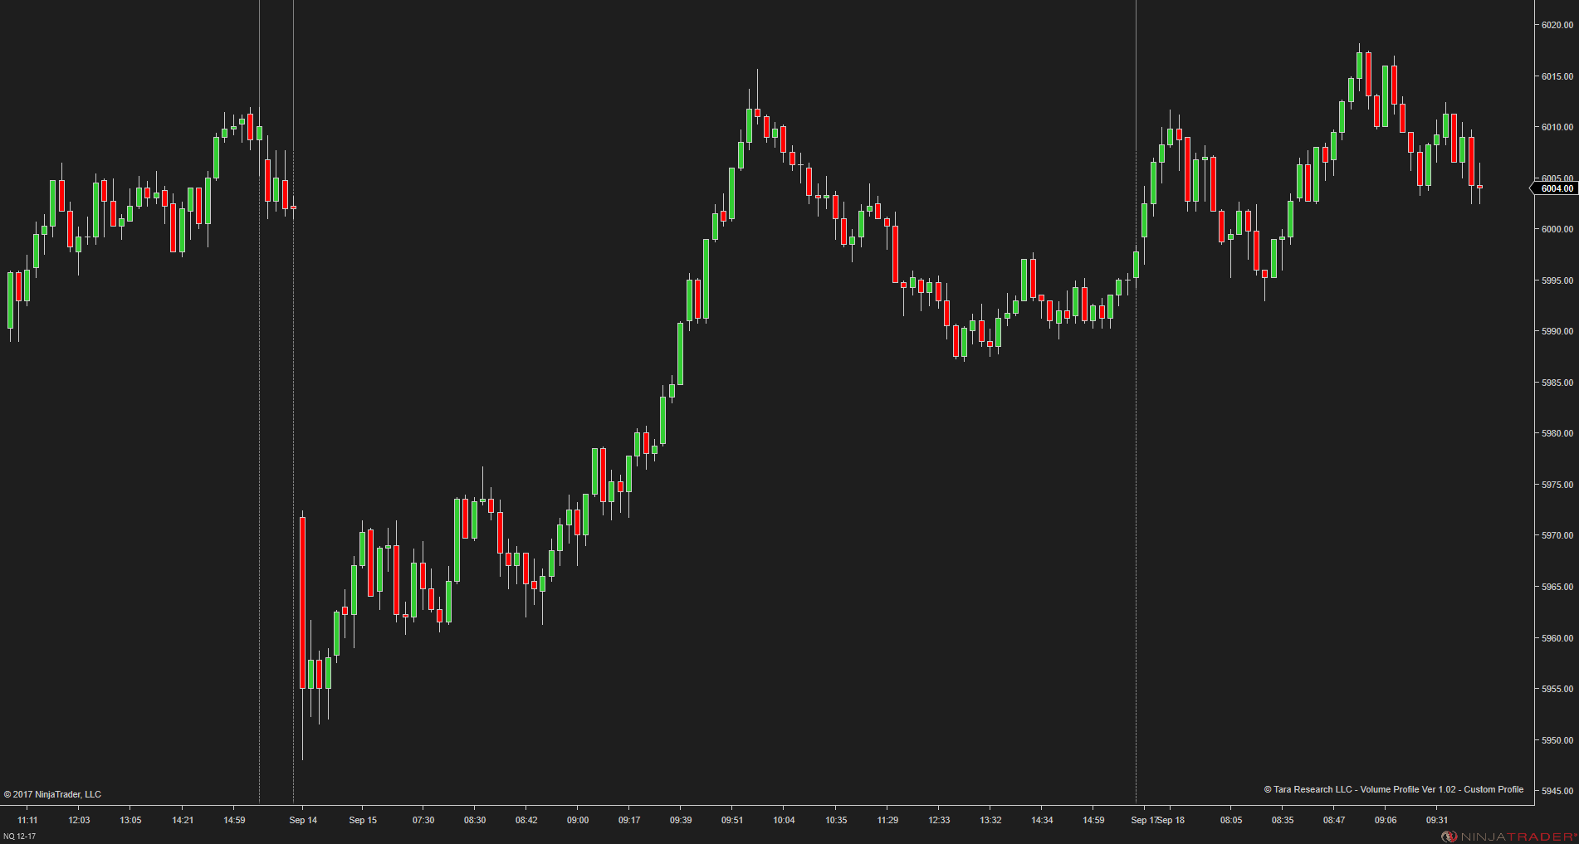
Task: Click the 5980.00 price axis label
Action: [x=1557, y=433]
